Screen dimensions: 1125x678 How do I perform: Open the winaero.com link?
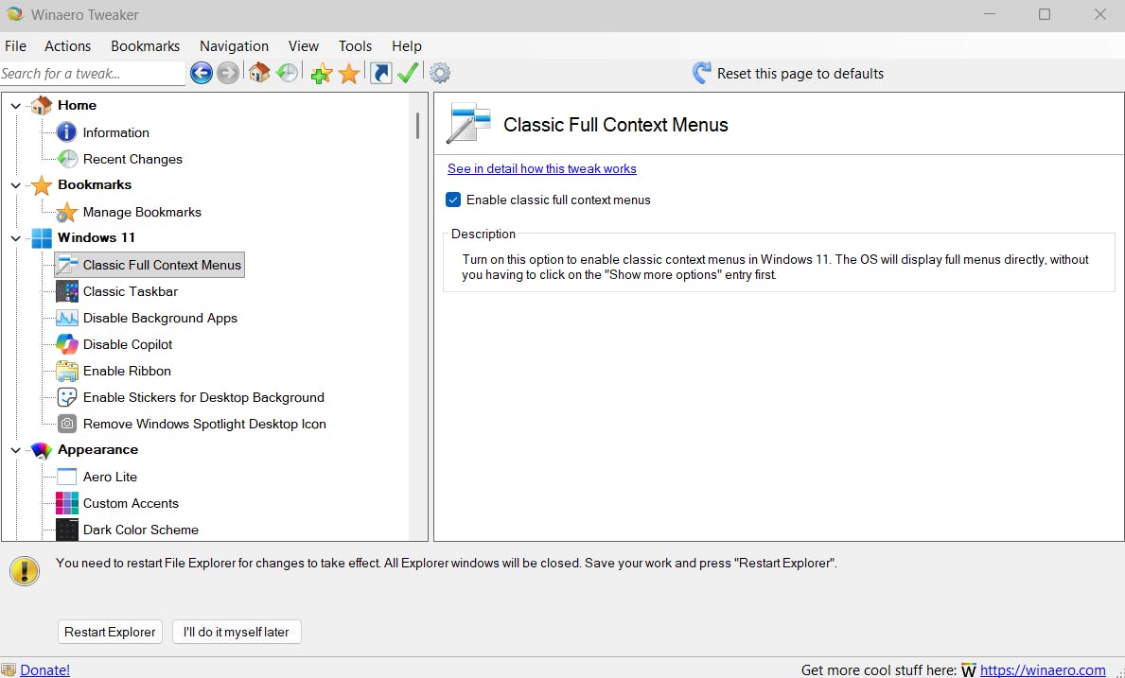coord(1043,669)
